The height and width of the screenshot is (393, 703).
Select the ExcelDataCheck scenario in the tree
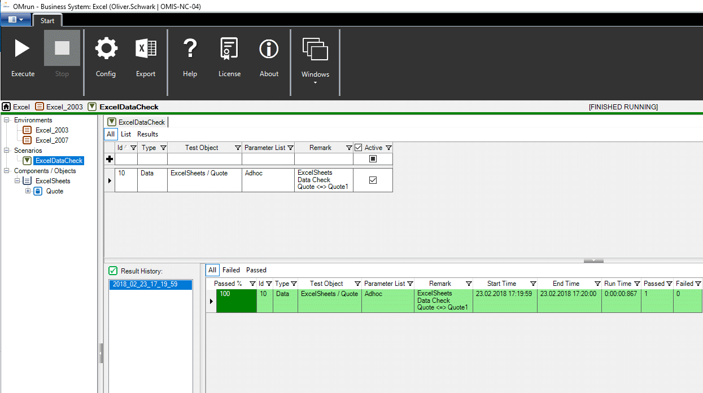point(59,160)
